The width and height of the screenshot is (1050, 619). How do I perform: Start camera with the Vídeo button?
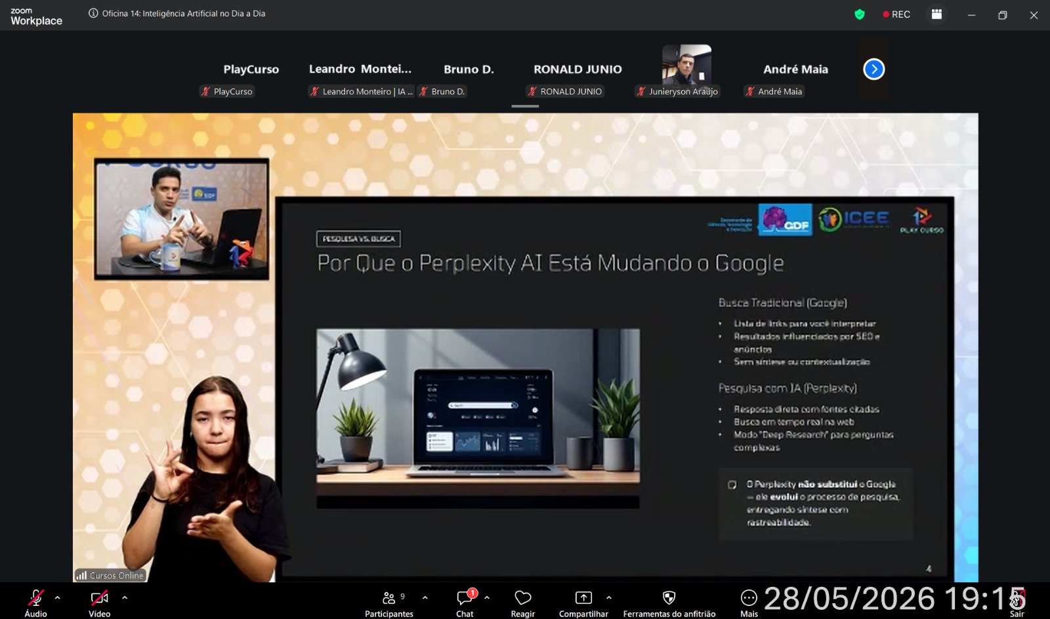coord(99,602)
